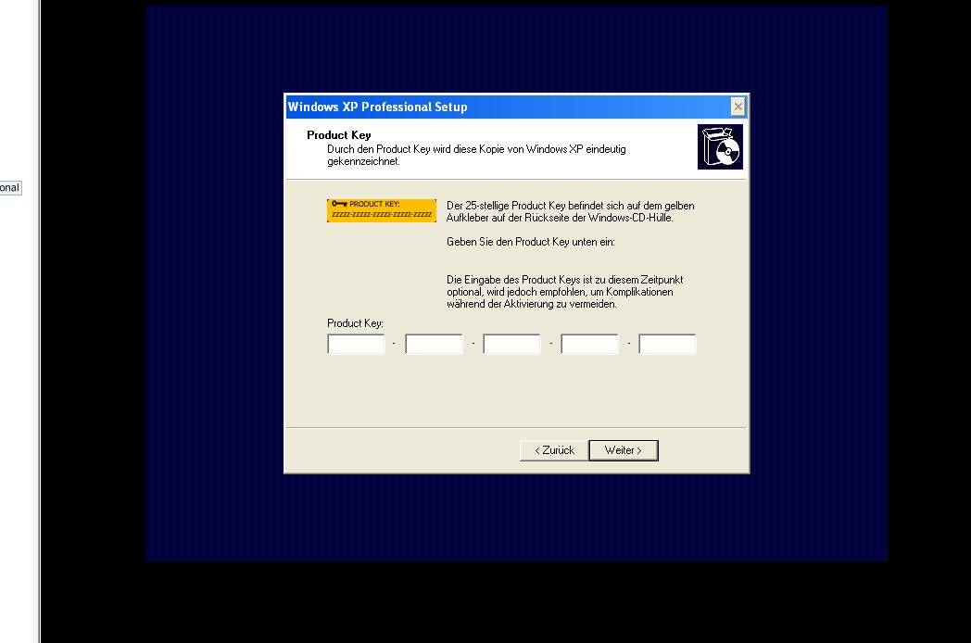Click the yellow PRODUCT KEY sticker image
Image resolution: width=971 pixels, height=643 pixels.
point(382,210)
